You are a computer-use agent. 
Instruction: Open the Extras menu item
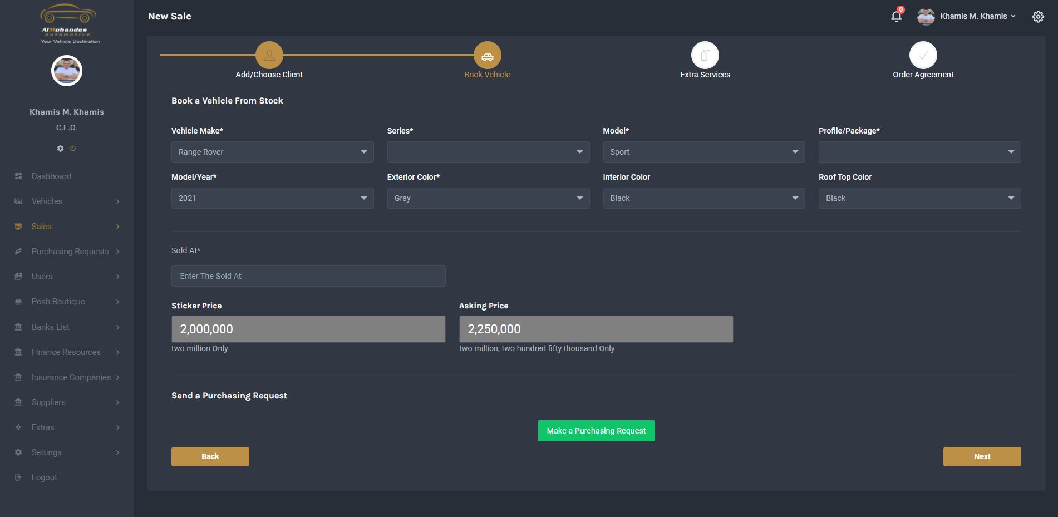click(x=43, y=427)
